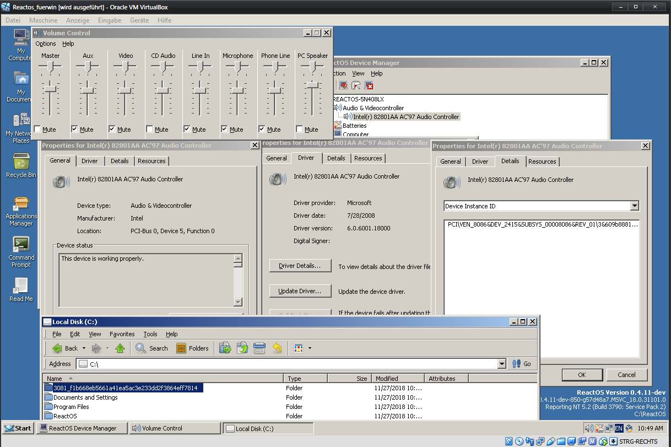Open the VirtualBox Geräte menu
671x447 pixels.
[x=139, y=20]
